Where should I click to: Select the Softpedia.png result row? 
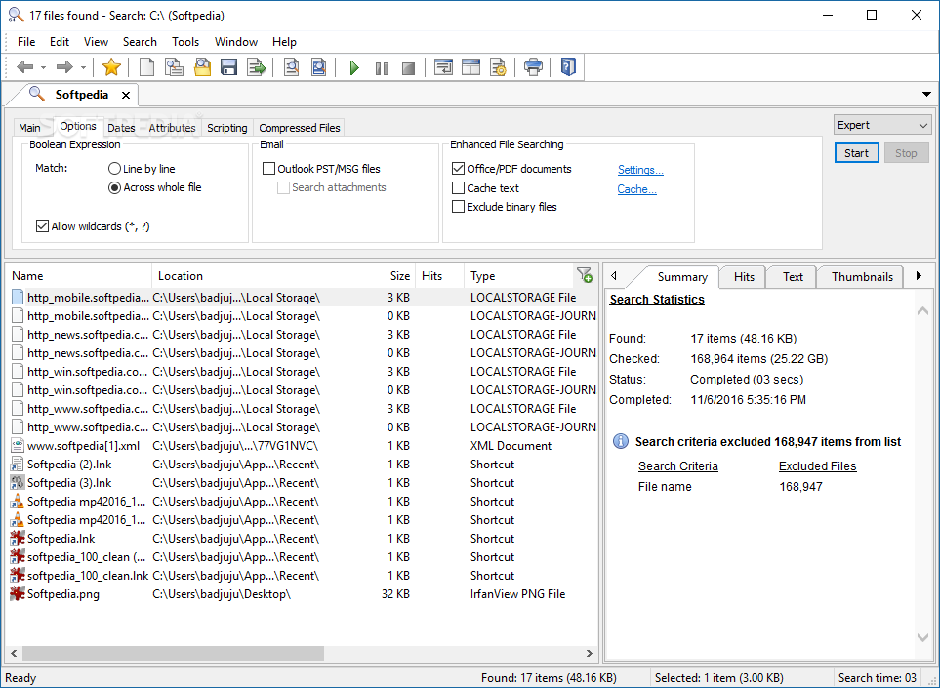pos(303,594)
